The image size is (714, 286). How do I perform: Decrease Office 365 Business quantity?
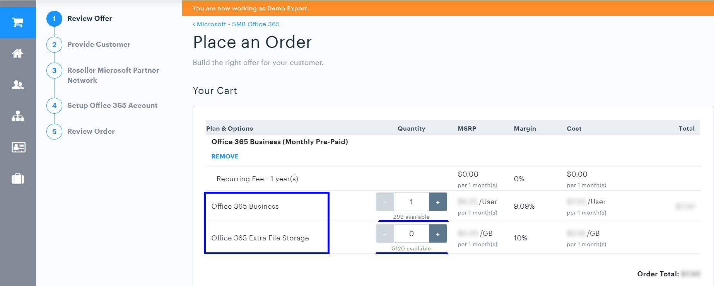coord(385,202)
